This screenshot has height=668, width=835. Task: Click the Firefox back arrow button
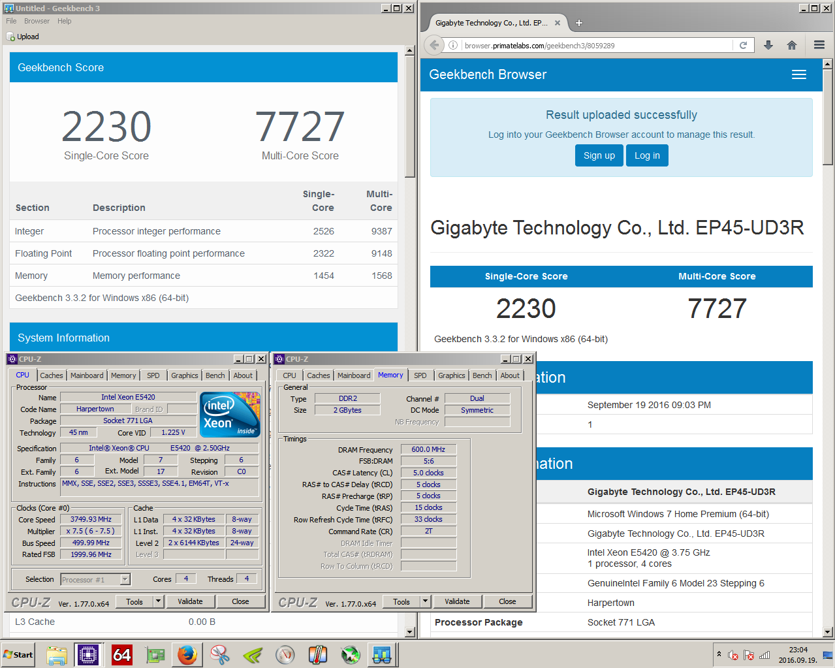point(434,45)
